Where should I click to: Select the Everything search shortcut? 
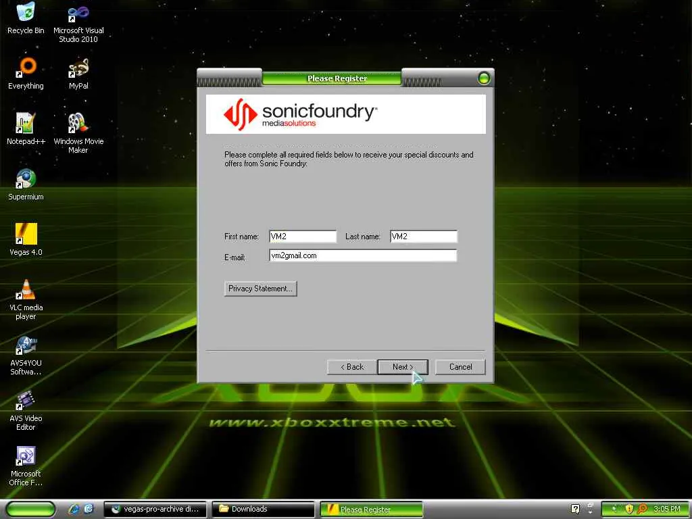[x=26, y=74]
